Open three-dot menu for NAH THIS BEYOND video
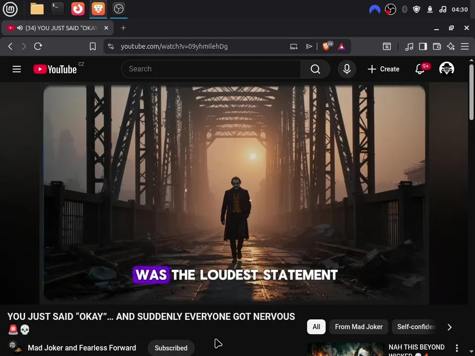 pyautogui.click(x=457, y=348)
